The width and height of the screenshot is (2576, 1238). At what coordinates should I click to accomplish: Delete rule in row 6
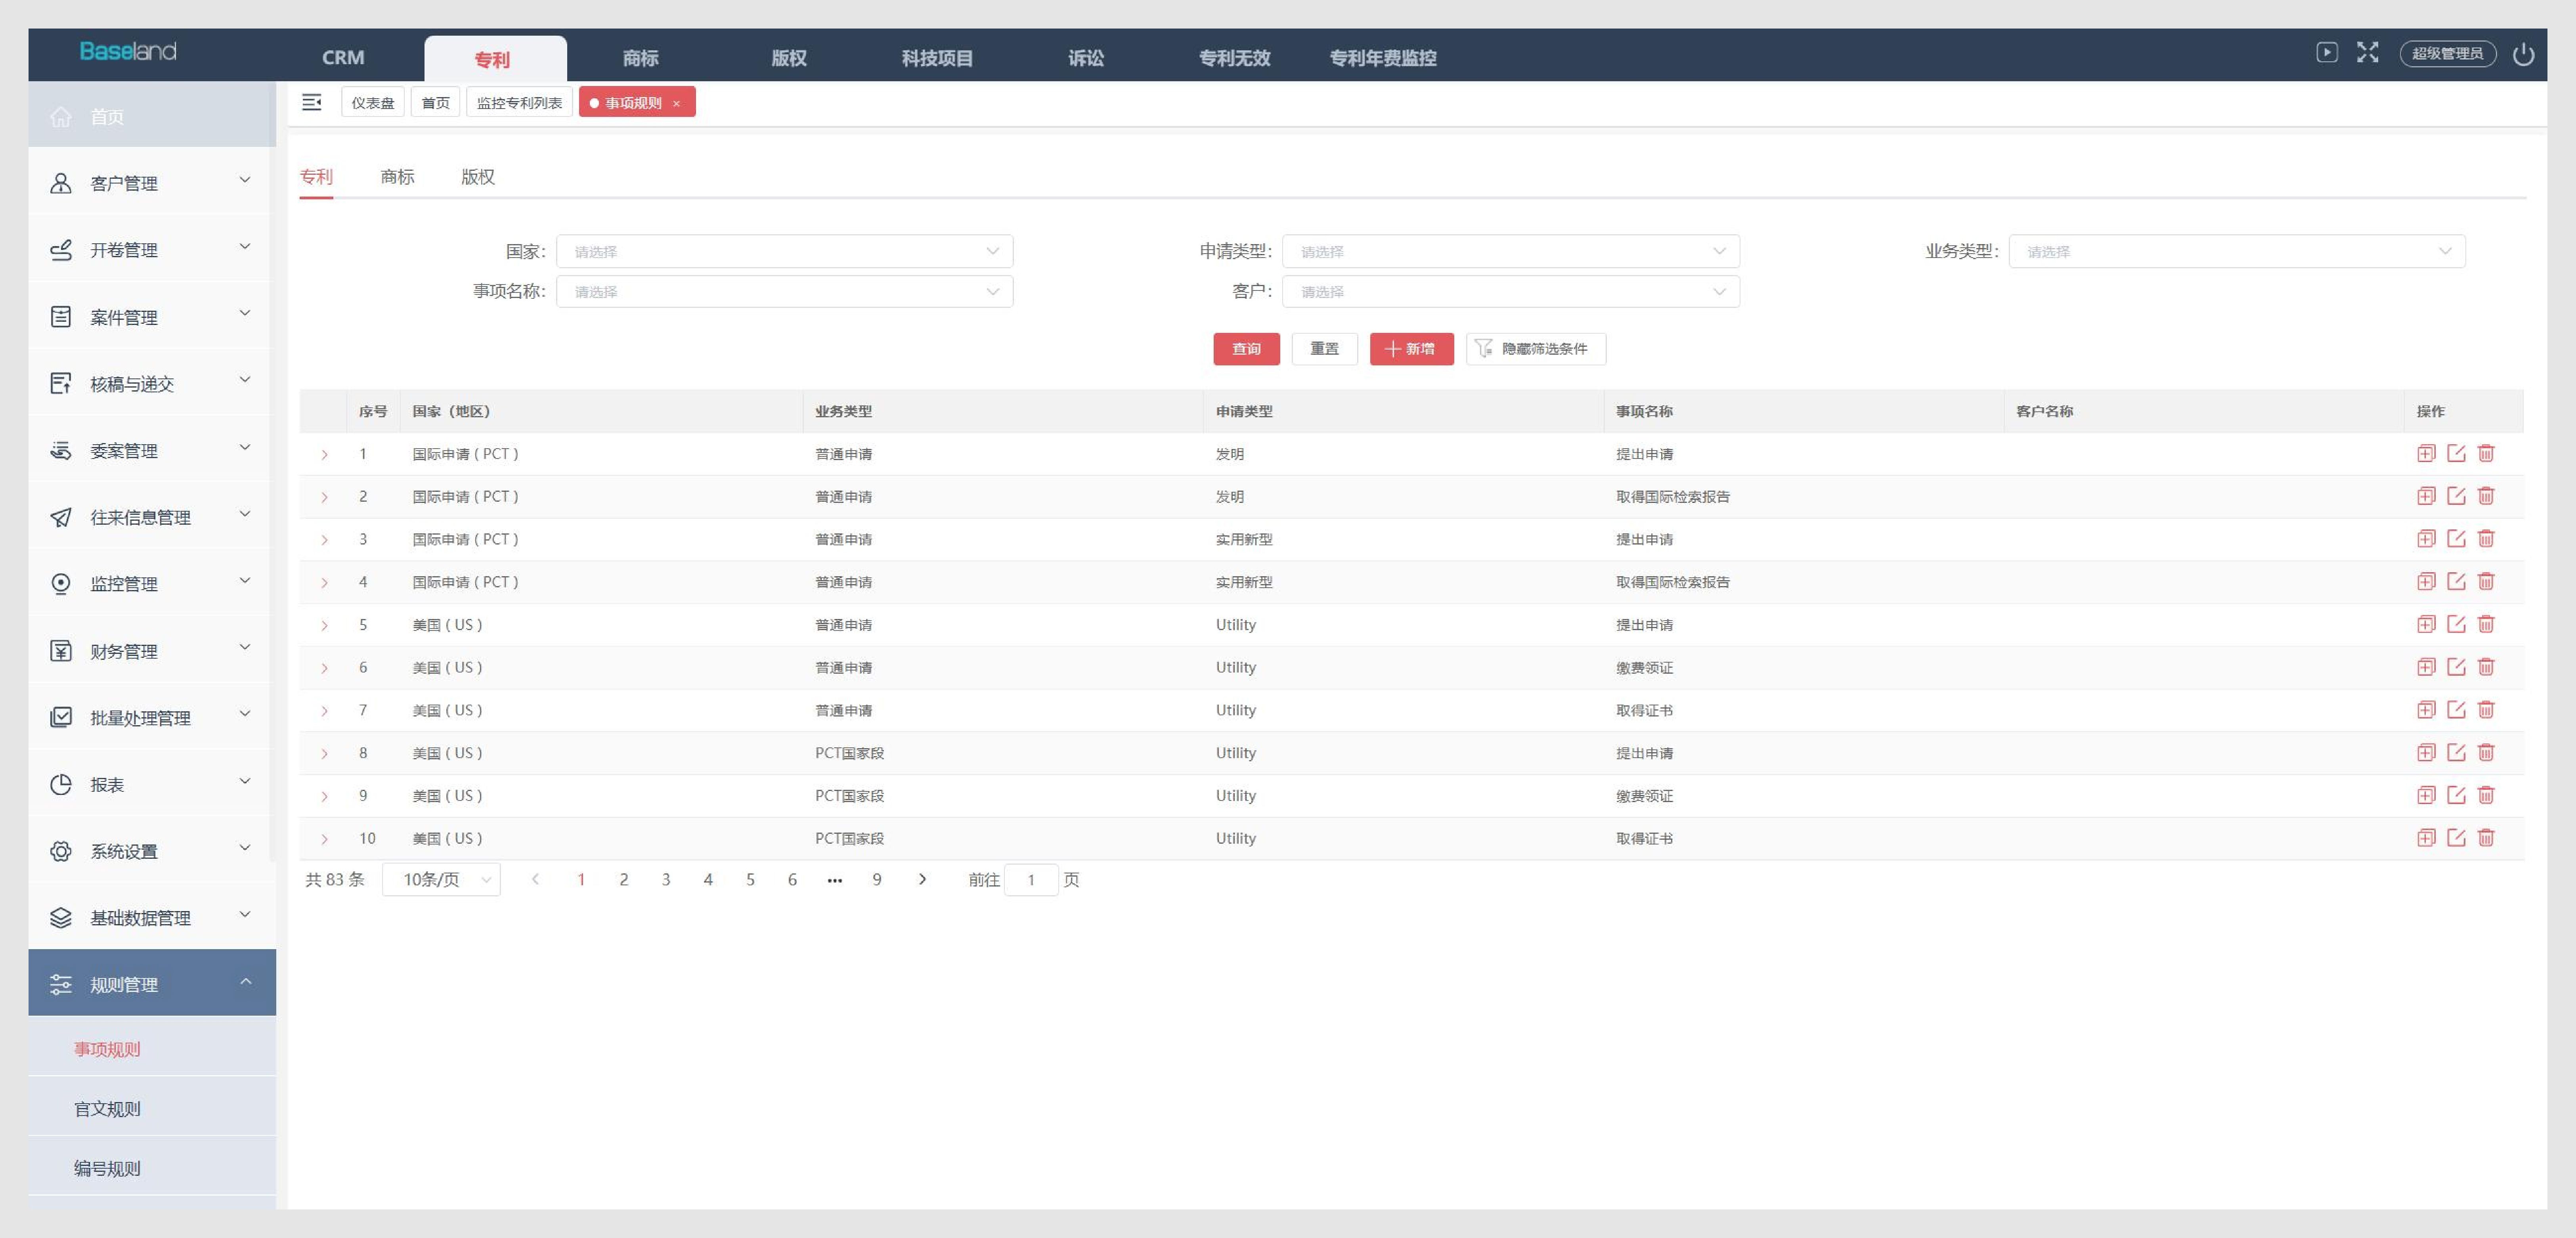(2486, 667)
